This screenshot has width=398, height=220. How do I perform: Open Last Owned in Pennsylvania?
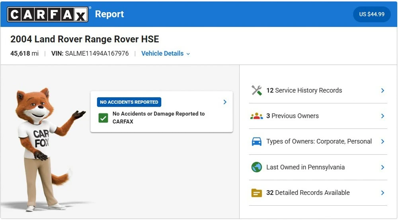[x=318, y=167]
